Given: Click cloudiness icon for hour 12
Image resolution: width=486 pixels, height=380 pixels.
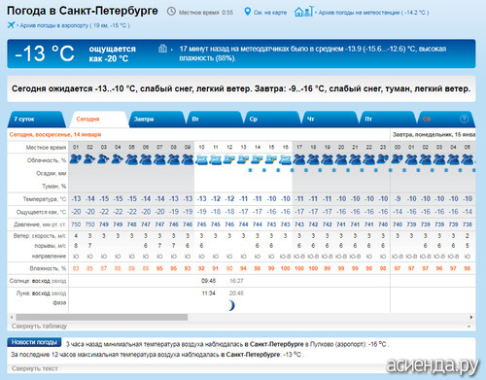Looking at the screenshot, I should 229,159.
